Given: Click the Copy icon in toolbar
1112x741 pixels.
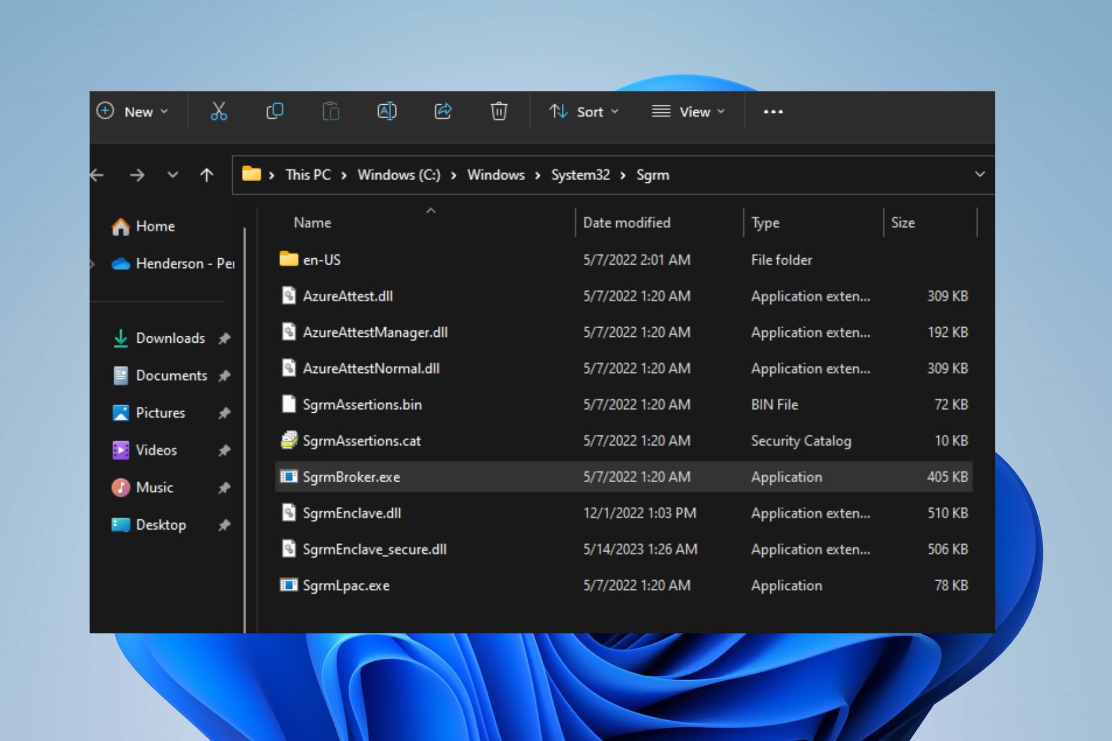Looking at the screenshot, I should coord(275,111).
